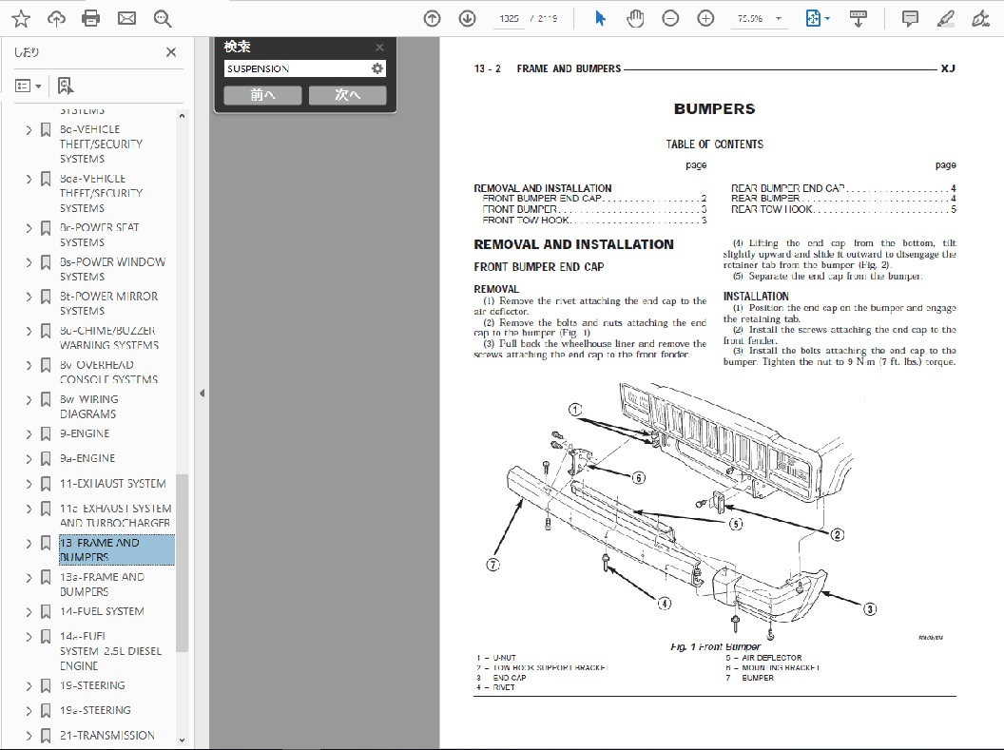Click bookmark icon beside 19-Steering
The height and width of the screenshot is (750, 1004).
[46, 686]
